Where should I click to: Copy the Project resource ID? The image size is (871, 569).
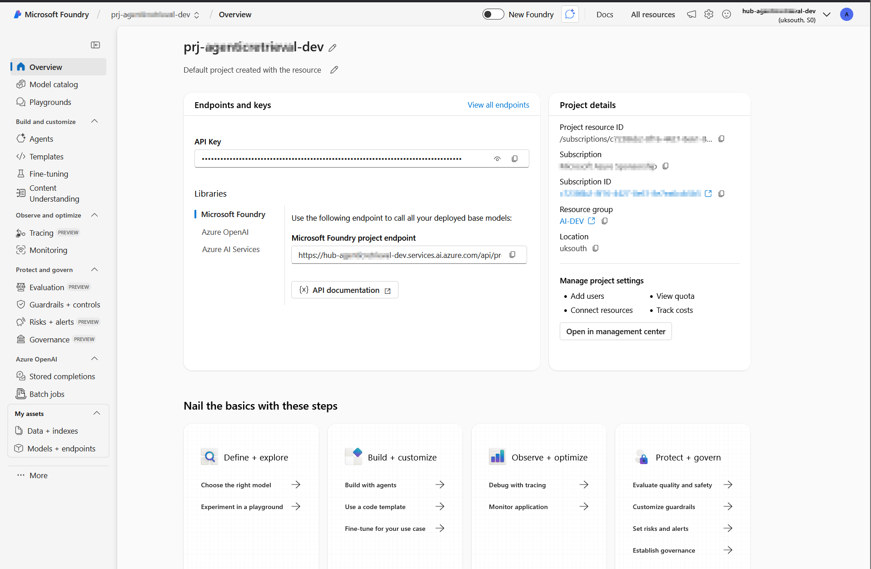pos(721,139)
